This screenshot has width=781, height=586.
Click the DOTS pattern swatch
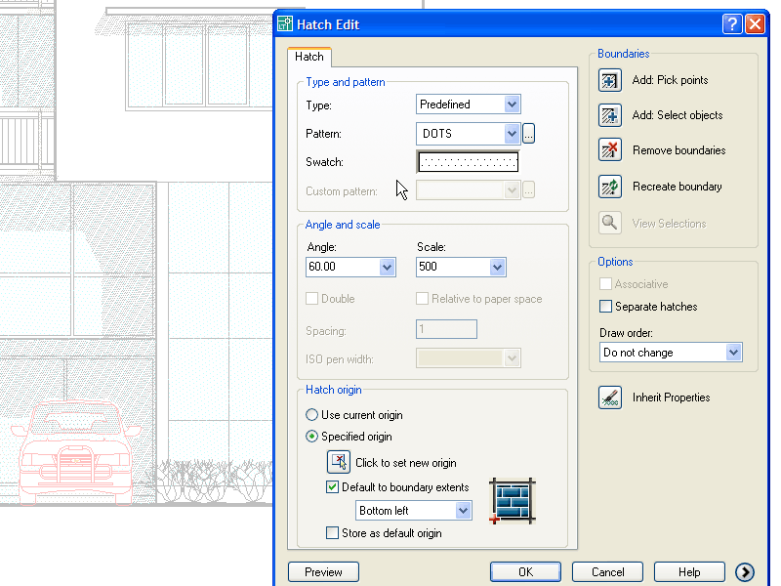468,161
